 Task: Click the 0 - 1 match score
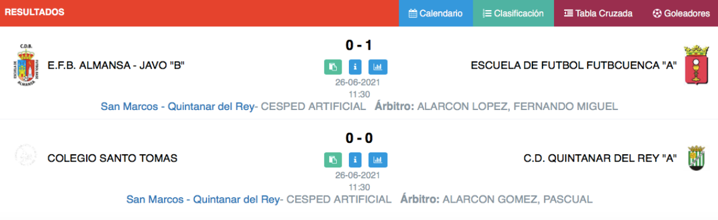359,45
